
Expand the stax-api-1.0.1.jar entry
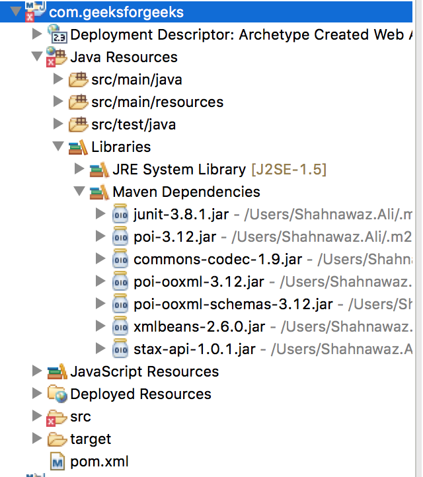click(100, 349)
